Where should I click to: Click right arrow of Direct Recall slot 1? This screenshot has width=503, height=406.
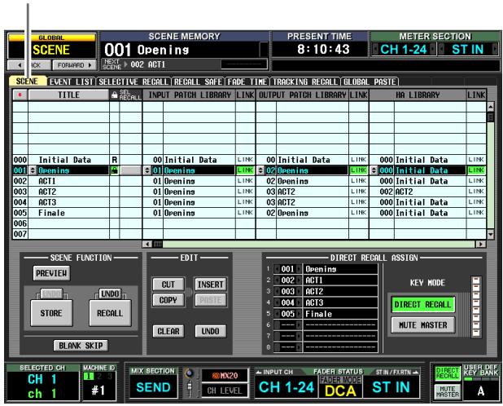point(299,269)
